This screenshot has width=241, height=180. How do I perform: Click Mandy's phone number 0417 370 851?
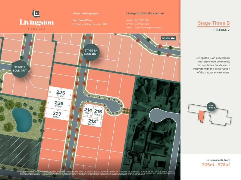coord(142,20)
